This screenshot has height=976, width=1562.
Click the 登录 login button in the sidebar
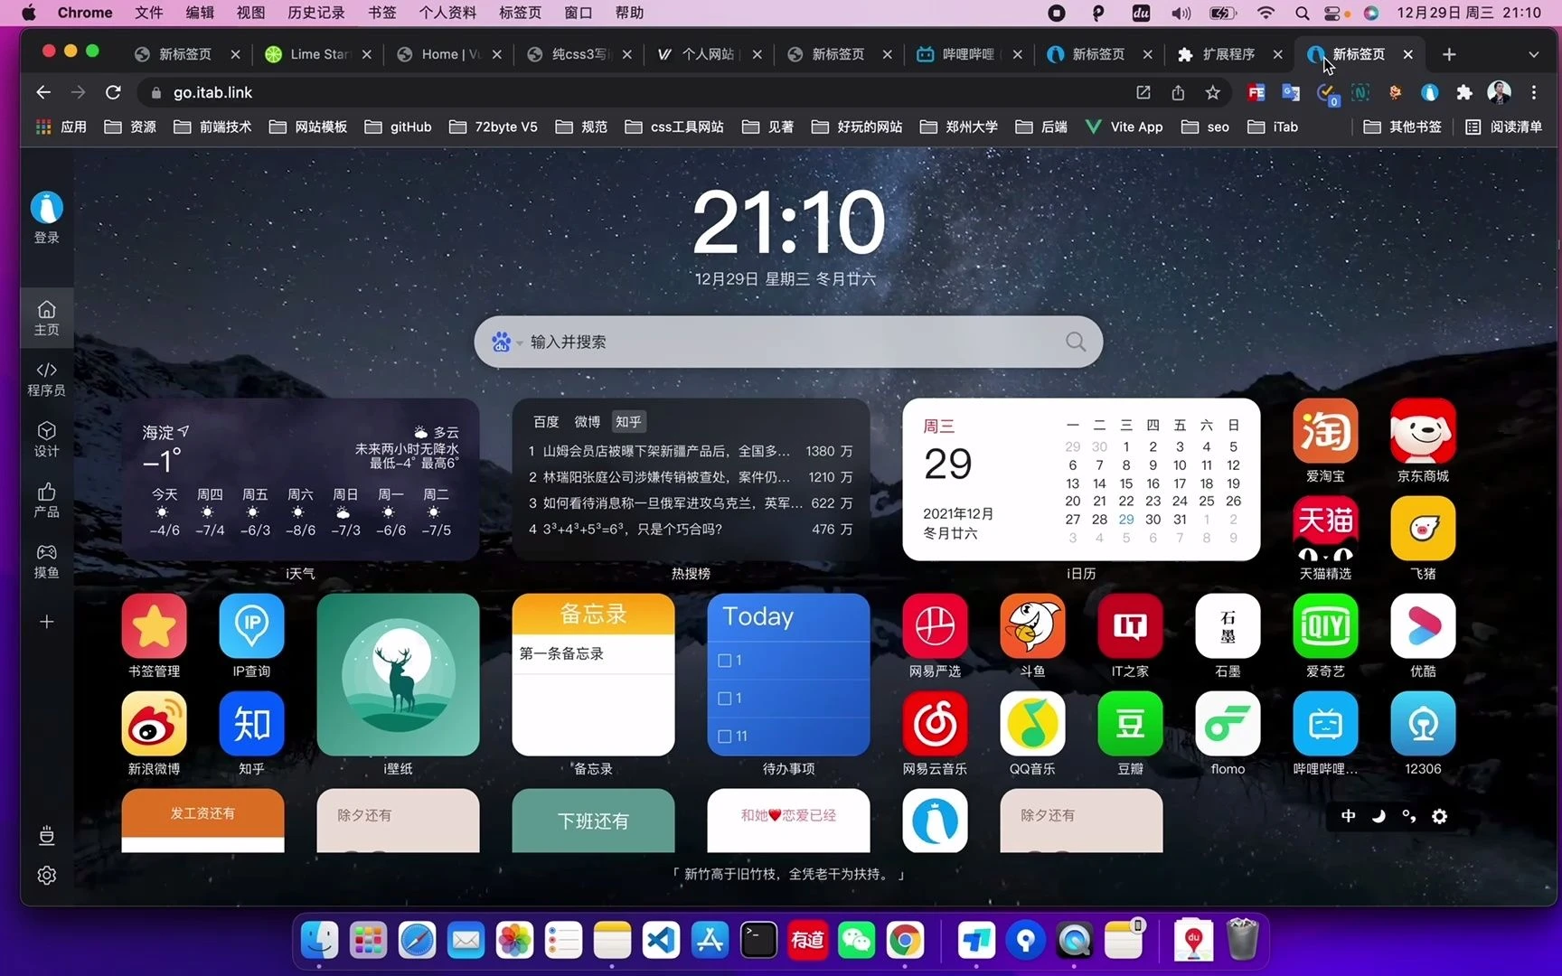pyautogui.click(x=47, y=218)
